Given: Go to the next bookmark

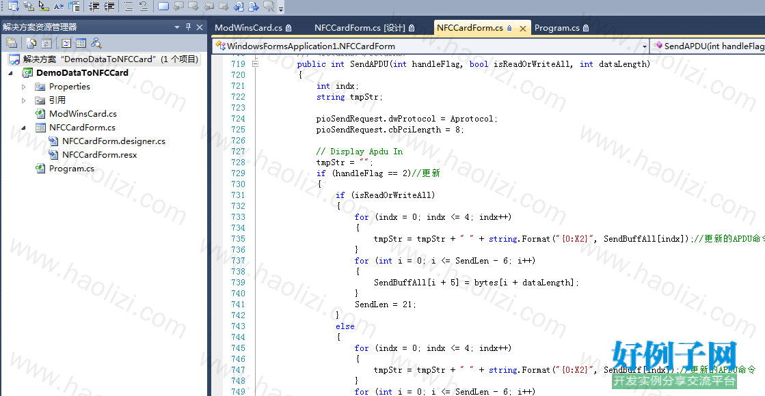Looking at the screenshot, I should coord(193,6).
